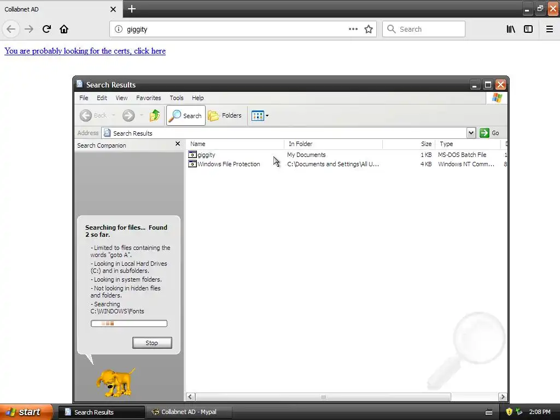This screenshot has height=420, width=560.
Task: Open the Views dropdown button
Action: [x=260, y=115]
